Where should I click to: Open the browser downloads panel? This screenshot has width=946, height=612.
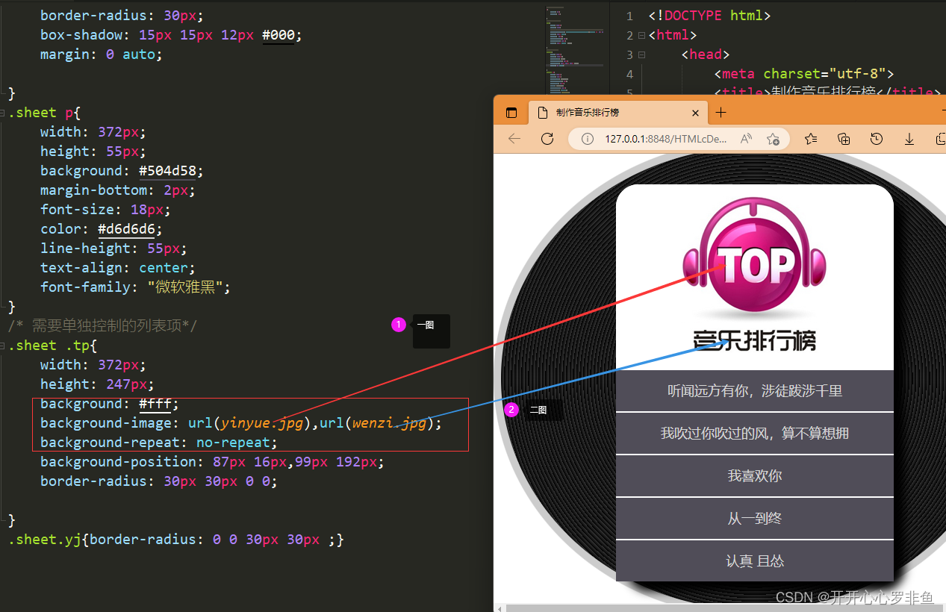[x=909, y=139]
